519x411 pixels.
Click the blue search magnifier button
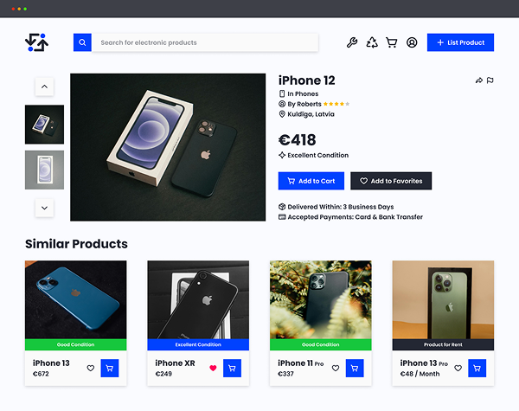(82, 42)
